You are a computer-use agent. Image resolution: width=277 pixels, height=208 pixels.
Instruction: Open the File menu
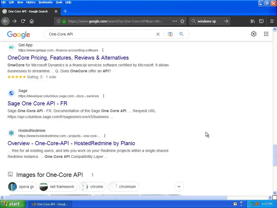pyautogui.click(x=4, y=2)
